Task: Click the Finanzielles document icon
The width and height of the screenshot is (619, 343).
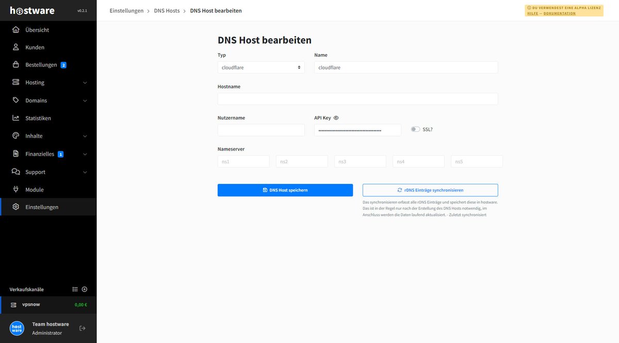Action: (x=16, y=154)
